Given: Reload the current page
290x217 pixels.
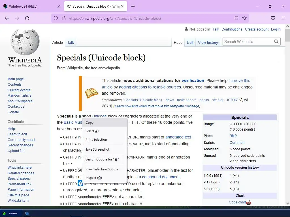Looking at the screenshot, I should pyautogui.click(x=27, y=18).
